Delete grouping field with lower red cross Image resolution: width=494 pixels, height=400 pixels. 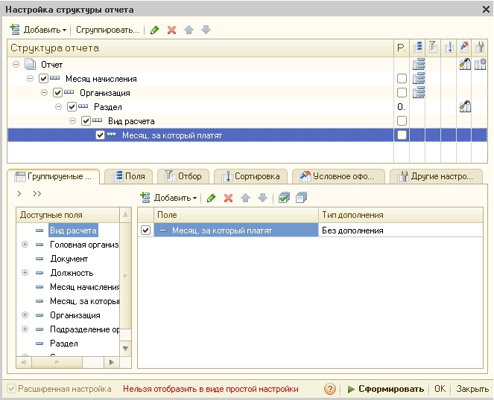pos(229,198)
